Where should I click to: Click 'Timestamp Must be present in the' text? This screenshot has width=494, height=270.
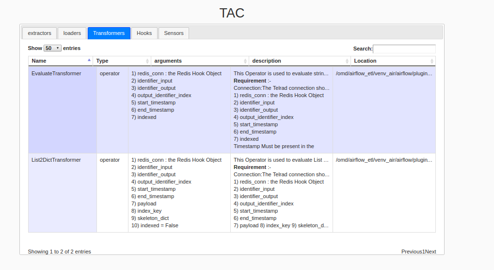point(274,146)
